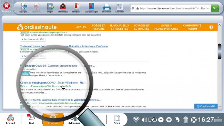Click the green OK button
The image size is (224, 126).
(x=215, y=8)
